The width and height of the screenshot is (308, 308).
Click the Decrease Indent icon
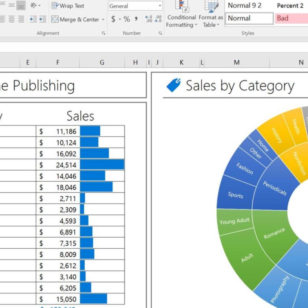pos(33,19)
